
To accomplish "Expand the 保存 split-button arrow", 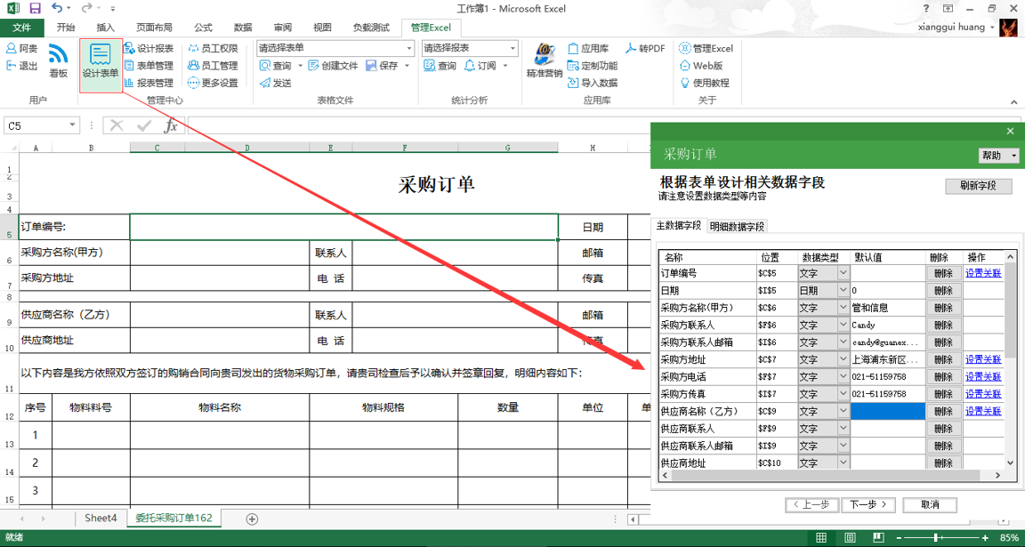I will tap(407, 65).
